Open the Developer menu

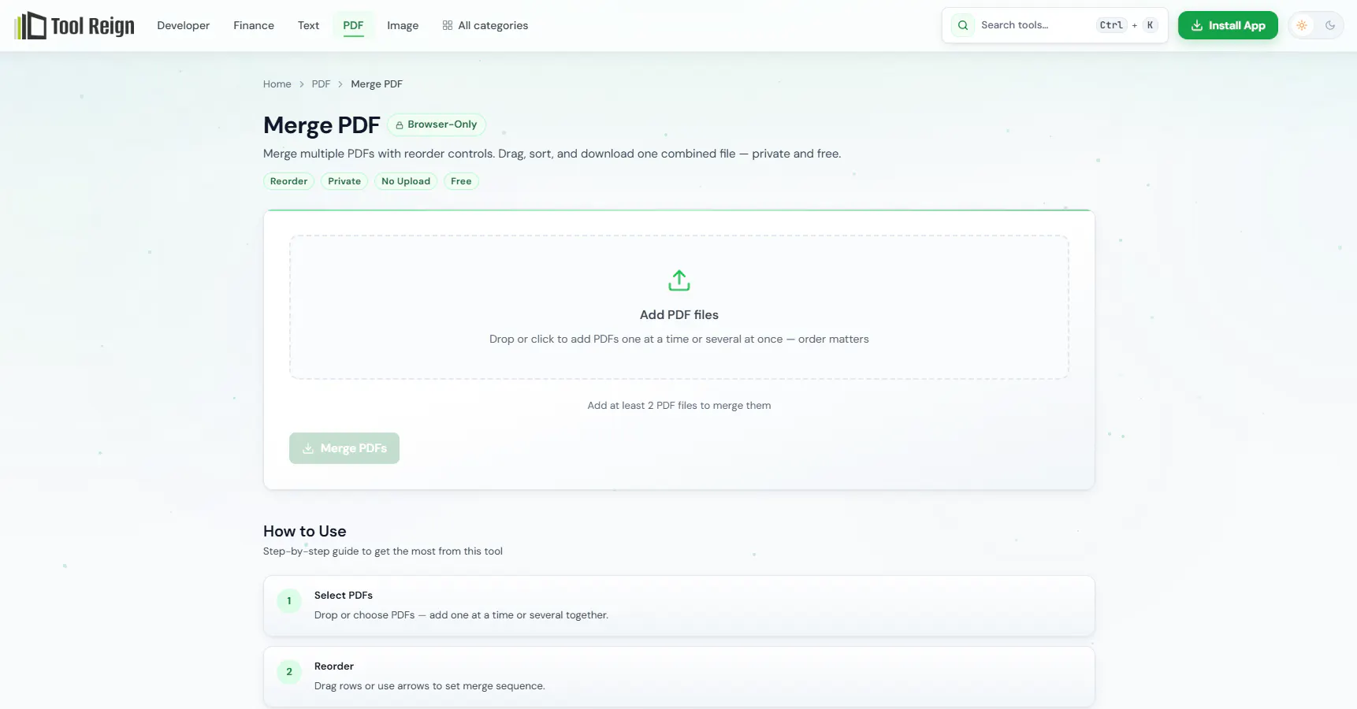[x=183, y=25]
